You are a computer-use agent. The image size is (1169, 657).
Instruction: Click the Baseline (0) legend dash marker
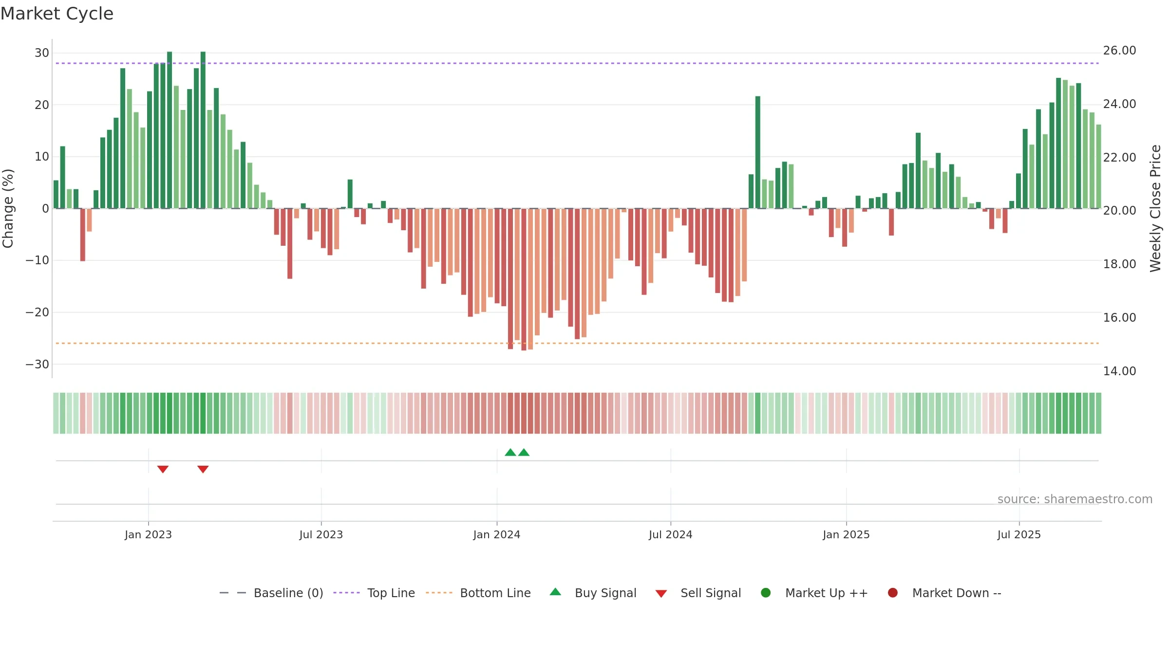tap(233, 593)
